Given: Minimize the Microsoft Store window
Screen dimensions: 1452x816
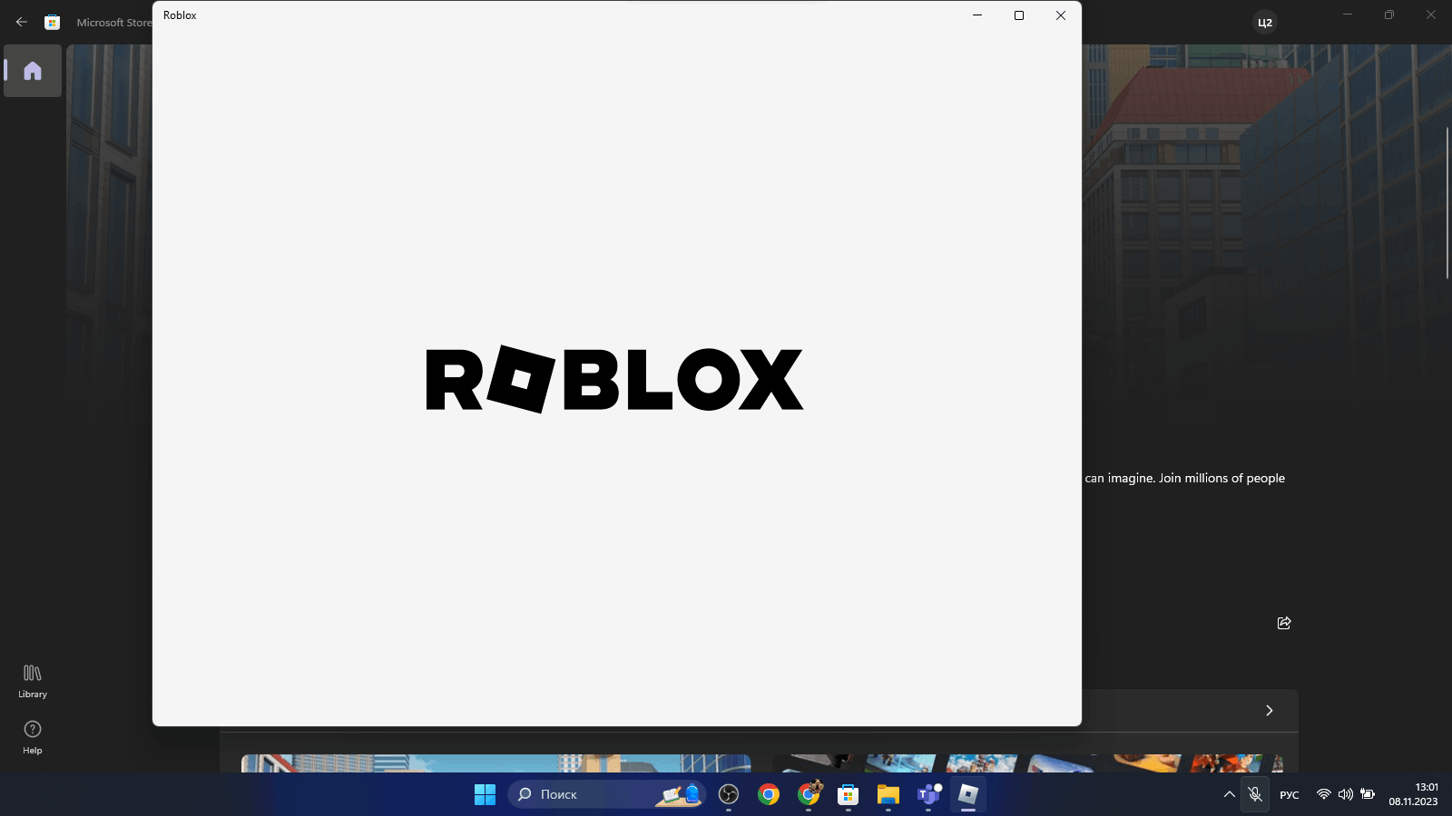Looking at the screenshot, I should 1348,15.
